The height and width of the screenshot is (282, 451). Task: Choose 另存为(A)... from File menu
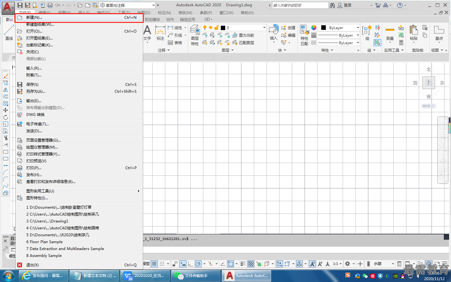(80, 91)
